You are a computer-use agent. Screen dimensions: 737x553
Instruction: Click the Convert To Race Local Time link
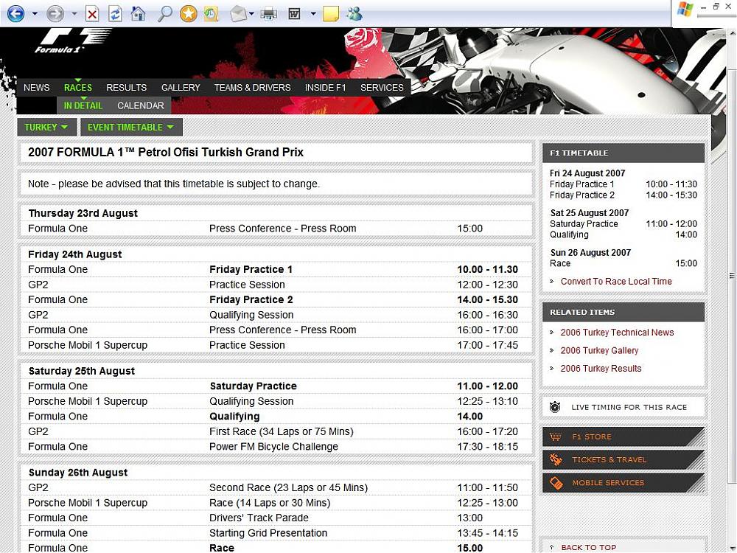[615, 281]
